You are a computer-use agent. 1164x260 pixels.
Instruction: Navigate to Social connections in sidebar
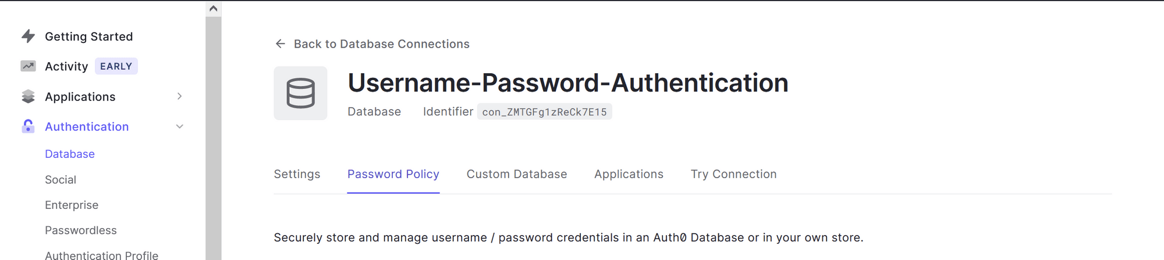(x=61, y=180)
